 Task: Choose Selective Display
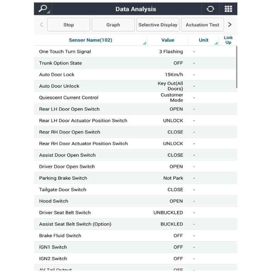pyautogui.click(x=158, y=25)
